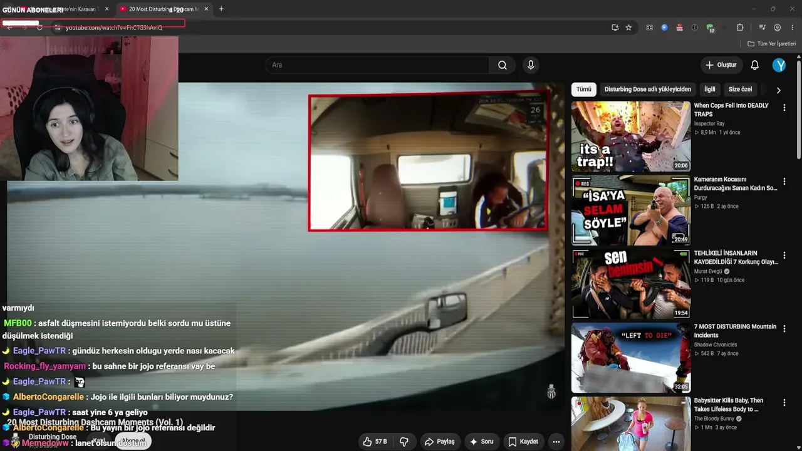Open options for Babysitter Kills Baby video
Image resolution: width=802 pixels, height=451 pixels.
pos(784,403)
